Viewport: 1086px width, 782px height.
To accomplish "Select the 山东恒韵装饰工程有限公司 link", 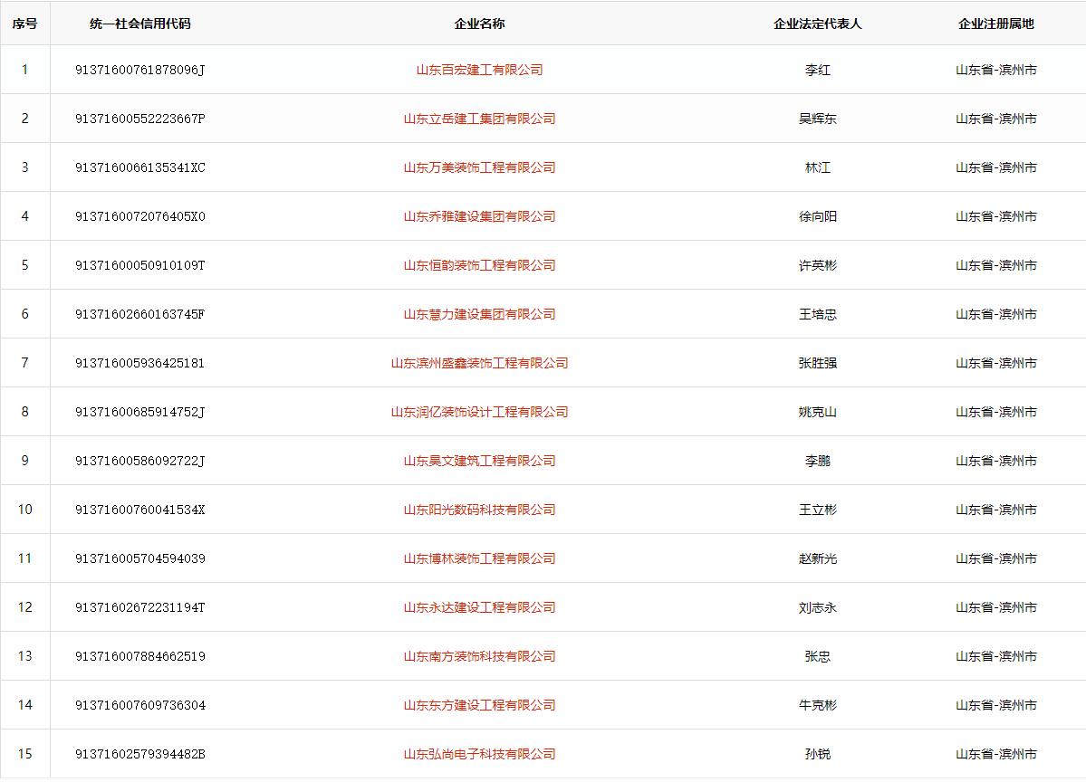I will click(x=479, y=265).
